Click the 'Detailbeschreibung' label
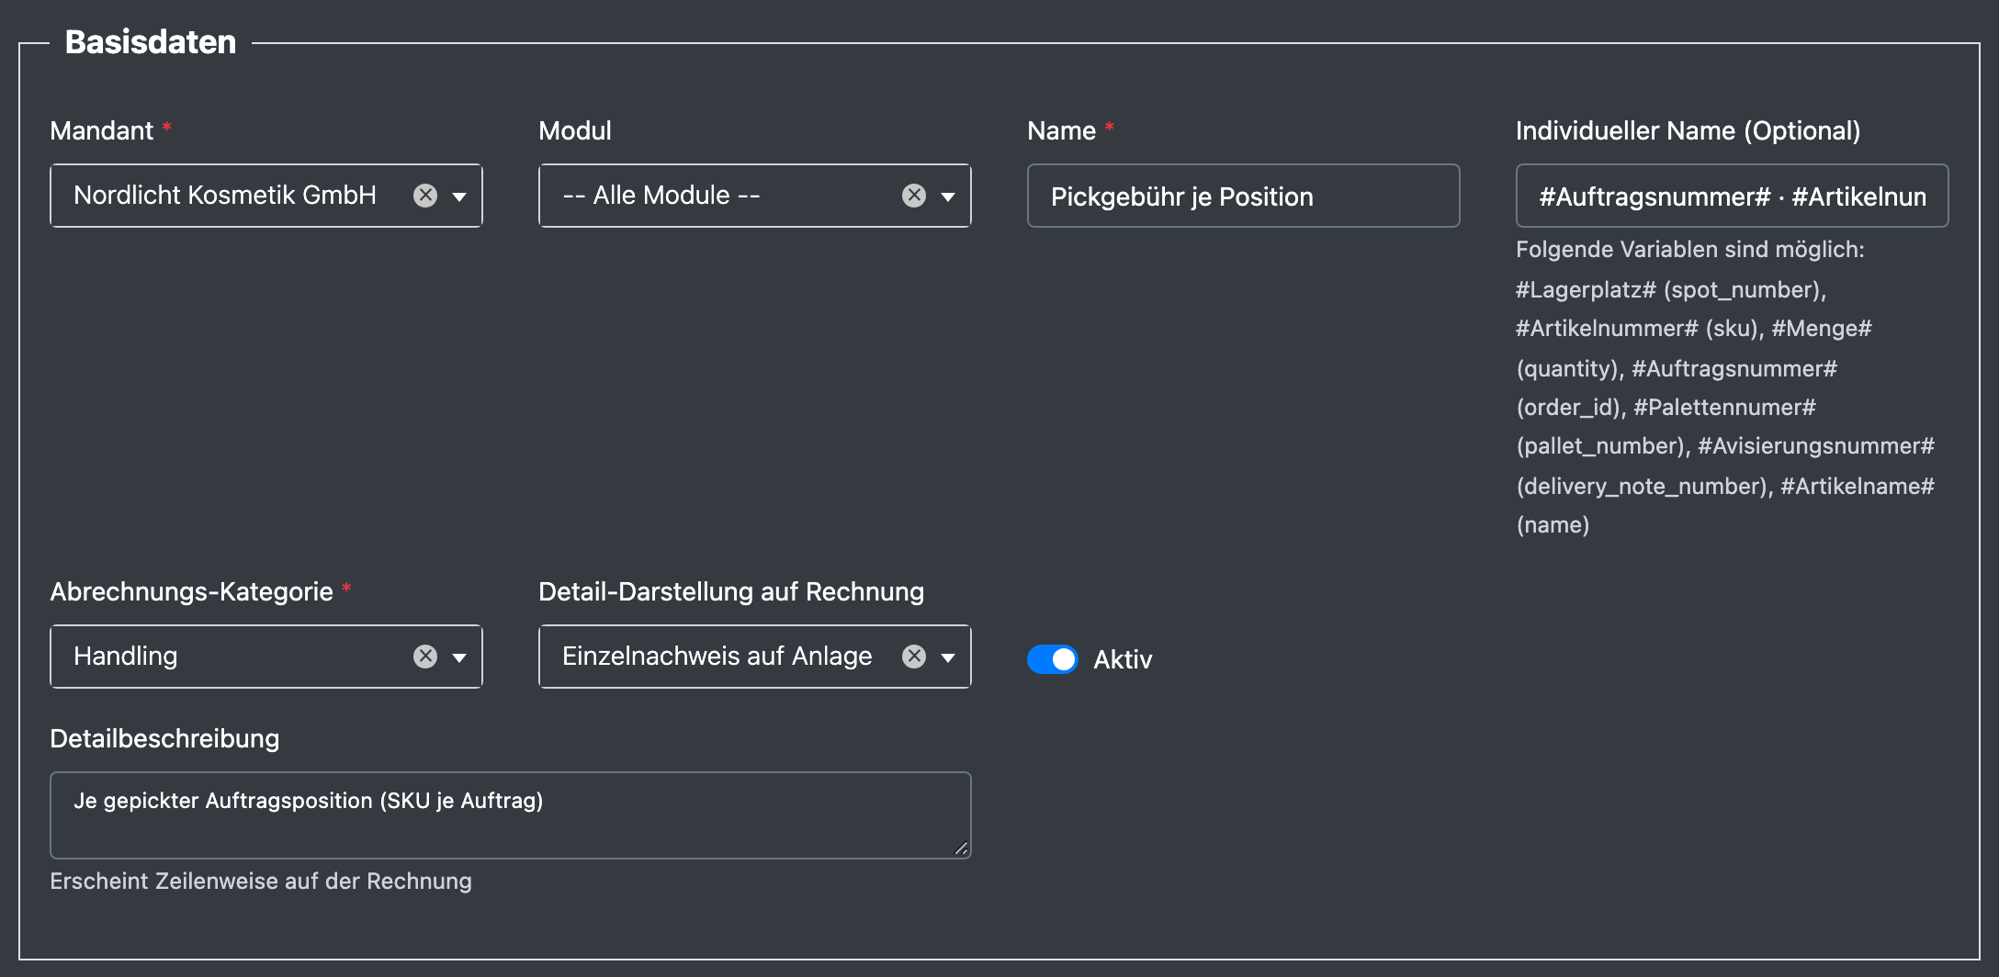 click(x=164, y=739)
